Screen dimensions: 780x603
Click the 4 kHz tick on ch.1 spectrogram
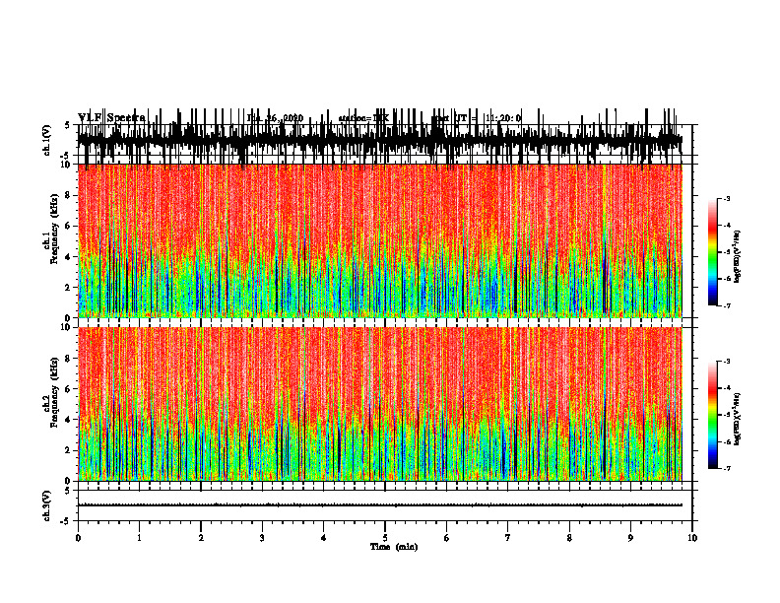pos(69,257)
